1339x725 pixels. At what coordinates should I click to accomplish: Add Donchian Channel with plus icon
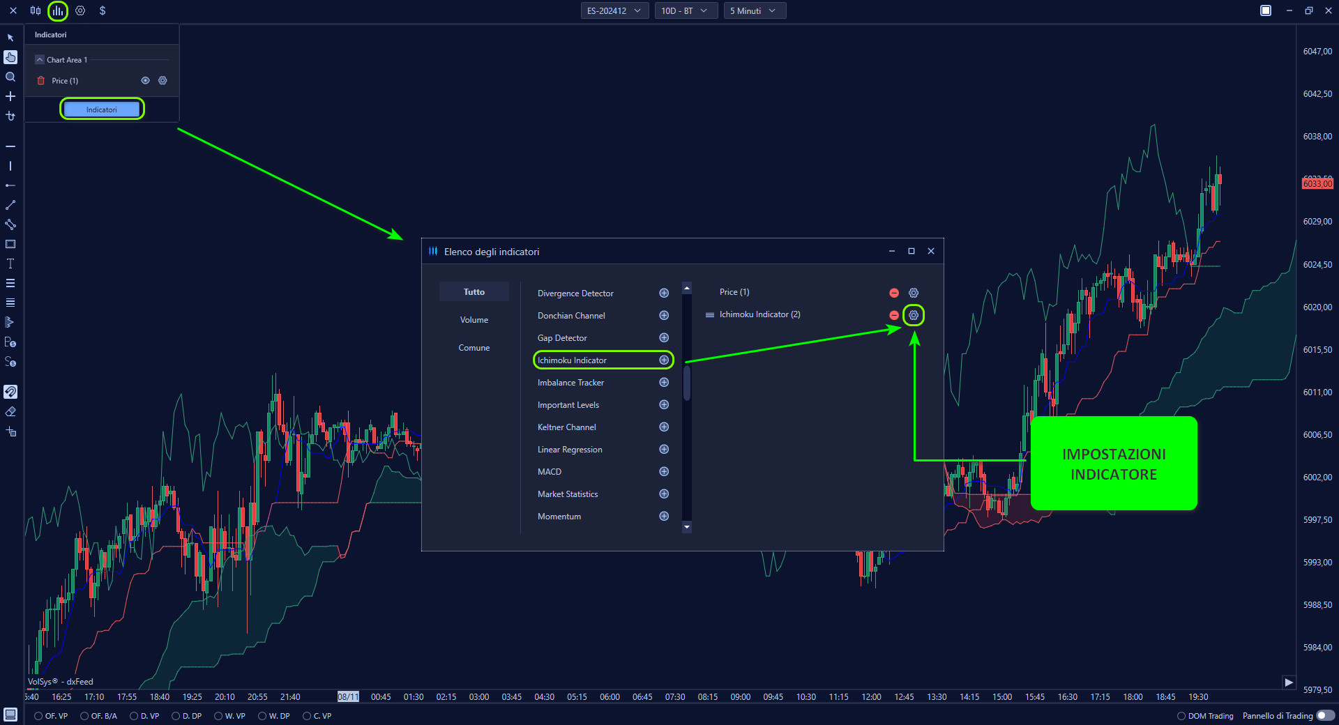click(664, 315)
